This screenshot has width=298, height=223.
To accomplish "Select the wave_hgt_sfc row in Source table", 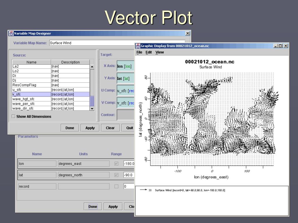I will (x=31, y=99).
